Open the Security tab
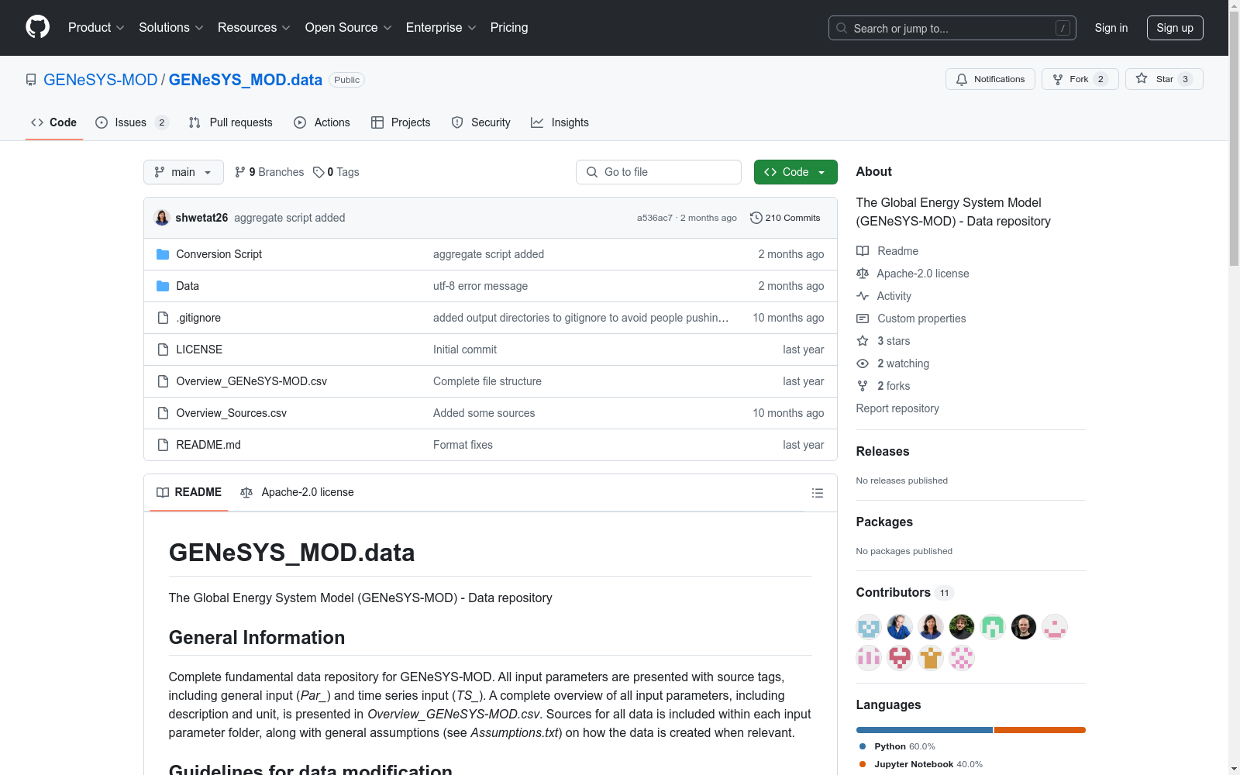The width and height of the screenshot is (1240, 775). (481, 122)
